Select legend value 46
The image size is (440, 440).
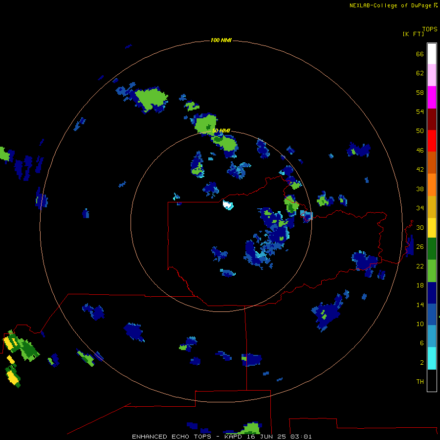pyautogui.click(x=420, y=151)
